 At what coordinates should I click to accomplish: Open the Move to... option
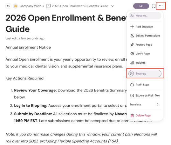tap(145, 16)
